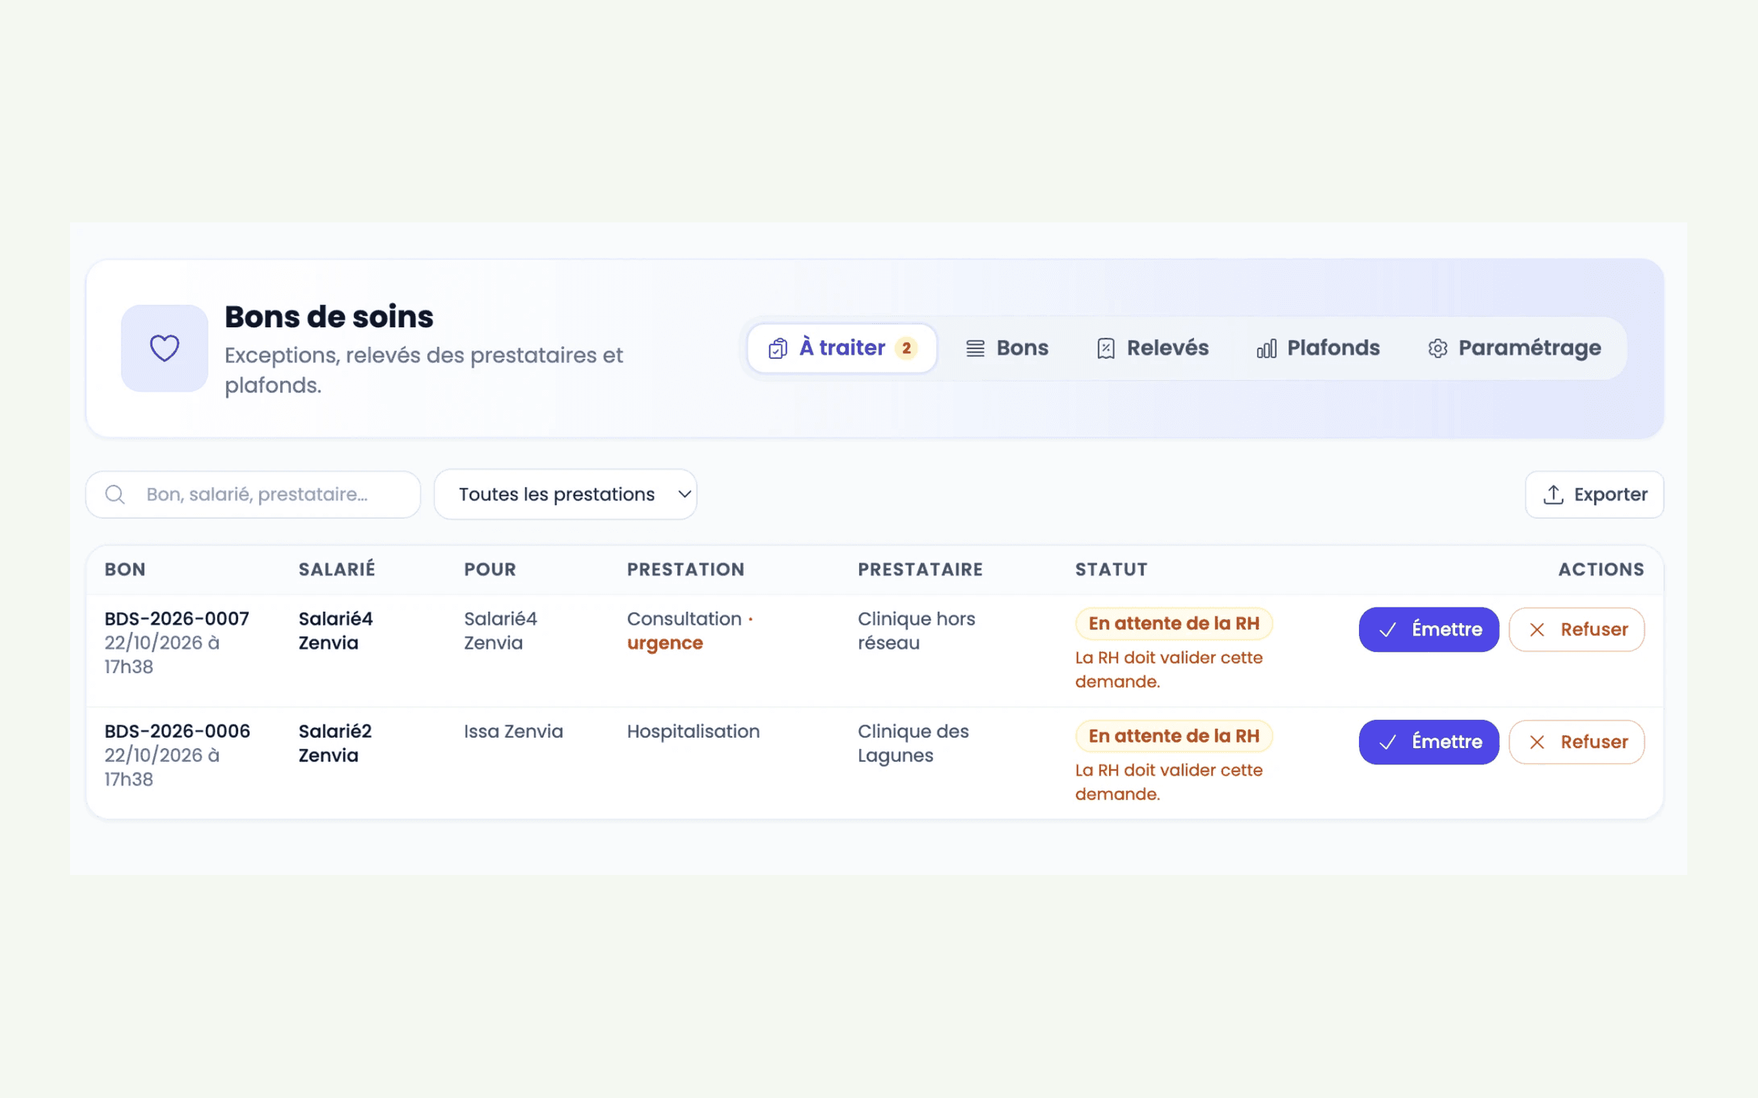Click the bar chart icon next to Plafonds
1758x1098 pixels.
[1266, 349]
